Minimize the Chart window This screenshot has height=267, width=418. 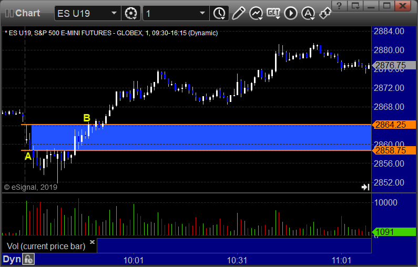click(x=371, y=6)
